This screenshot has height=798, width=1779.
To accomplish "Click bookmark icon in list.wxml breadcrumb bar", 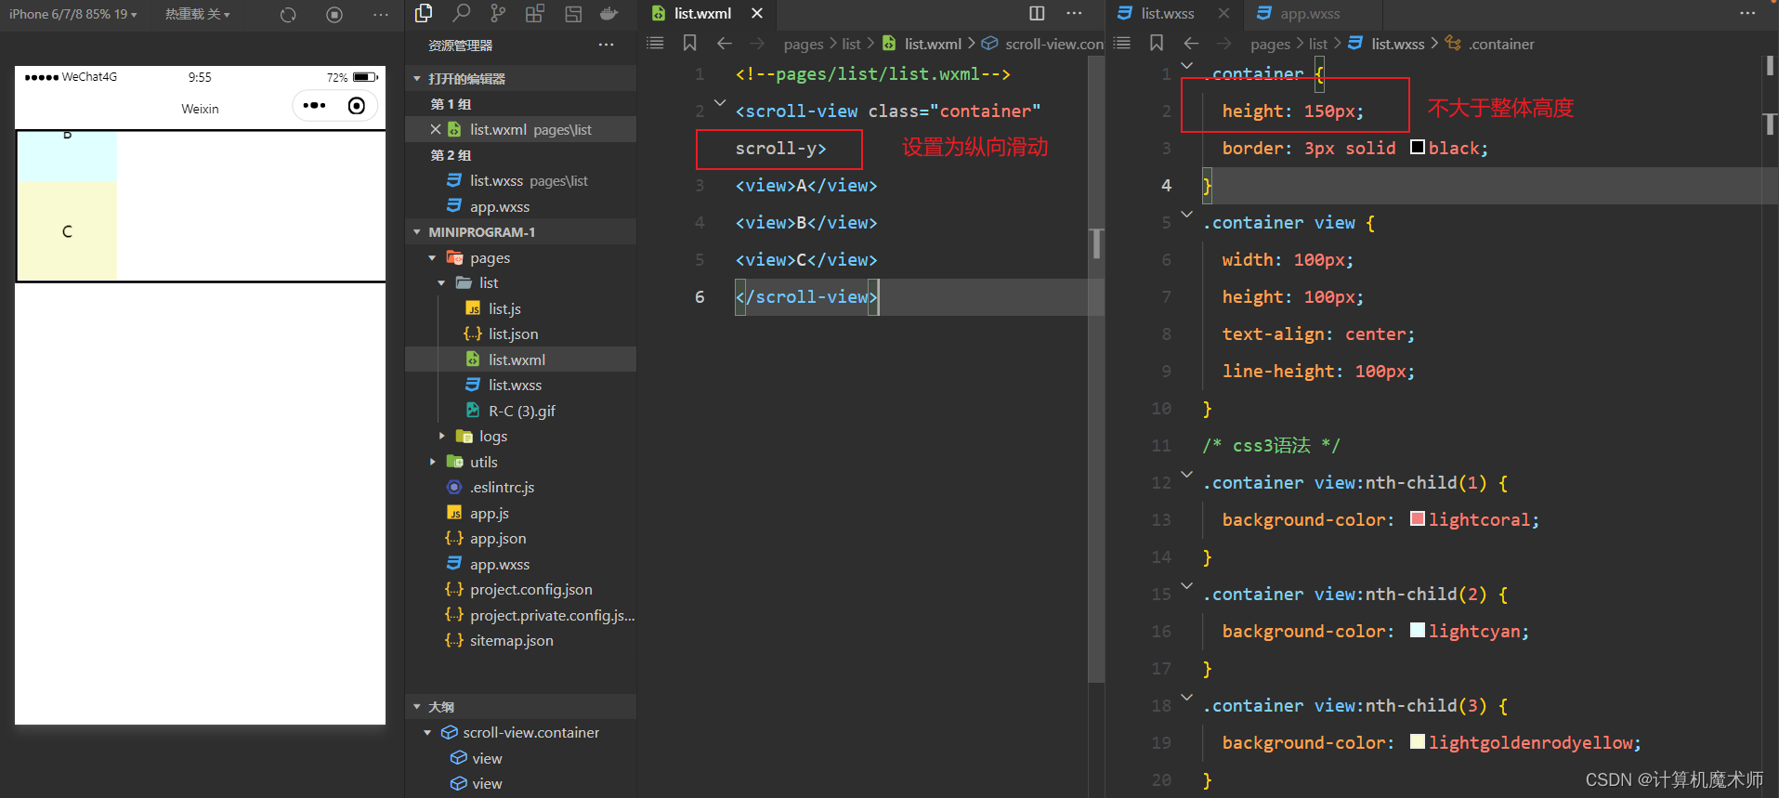I will click(x=689, y=43).
